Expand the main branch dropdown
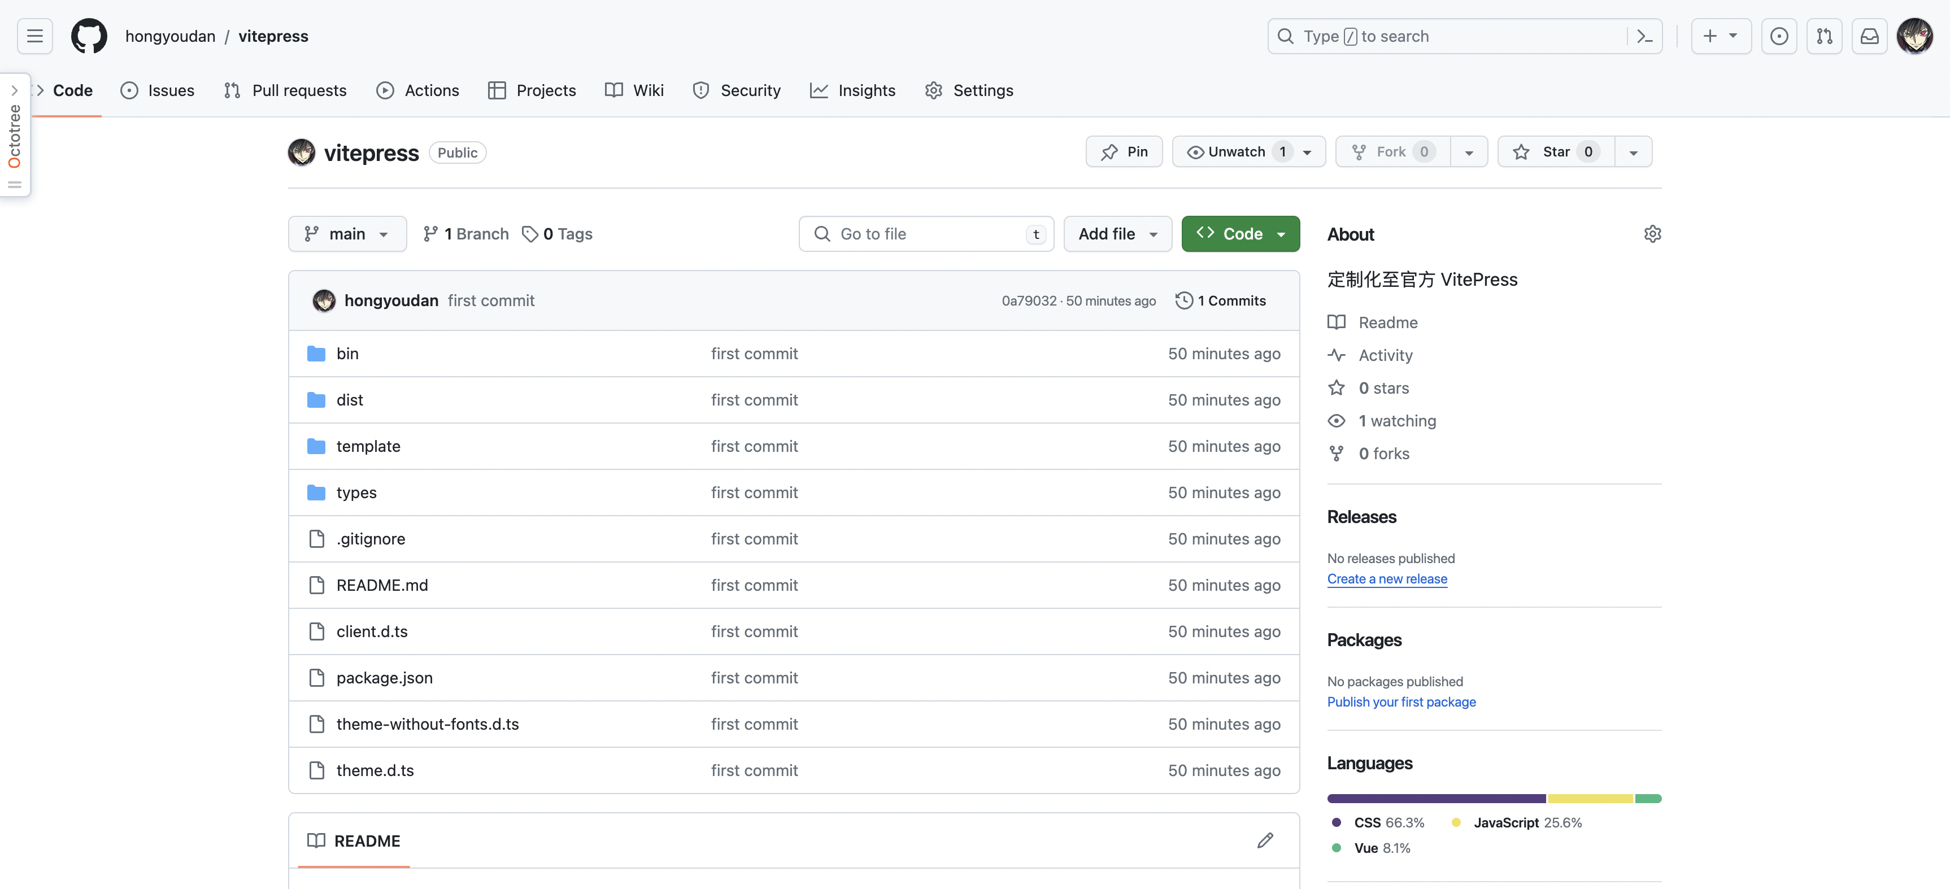The height and width of the screenshot is (889, 1950). [347, 234]
